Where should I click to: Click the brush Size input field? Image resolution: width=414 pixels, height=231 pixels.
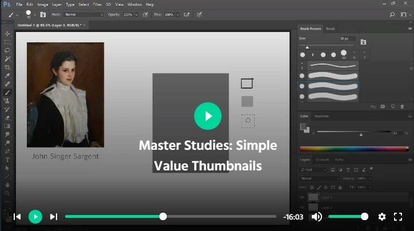click(348, 38)
